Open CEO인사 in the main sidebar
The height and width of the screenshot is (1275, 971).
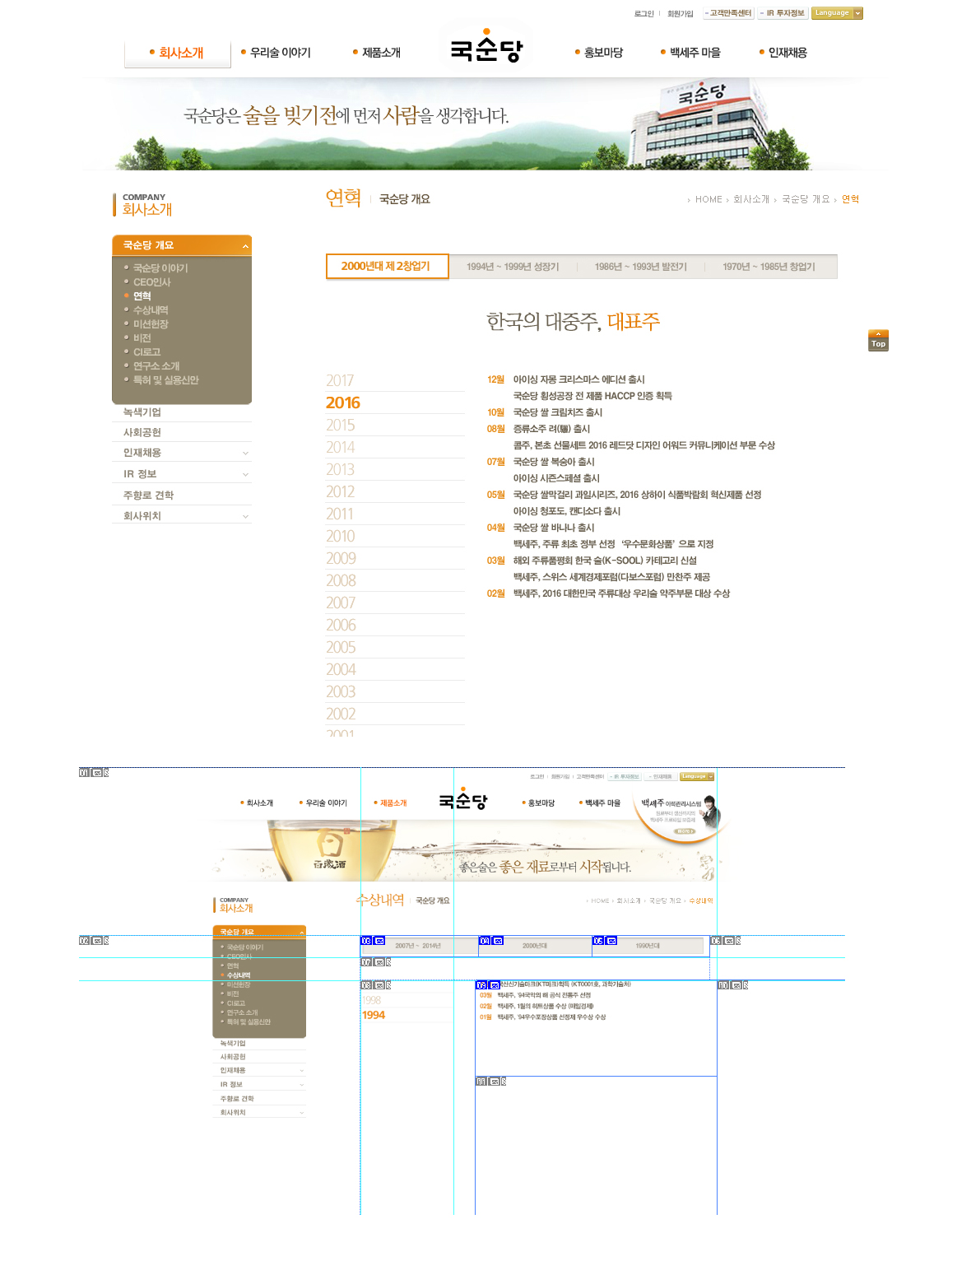point(151,282)
